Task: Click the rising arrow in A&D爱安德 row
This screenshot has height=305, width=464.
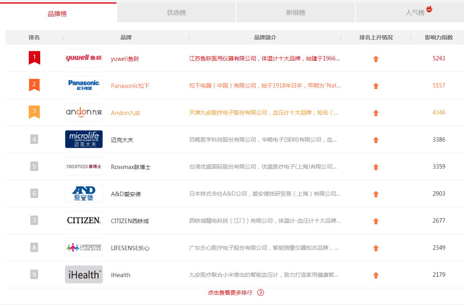Action: pyautogui.click(x=376, y=194)
